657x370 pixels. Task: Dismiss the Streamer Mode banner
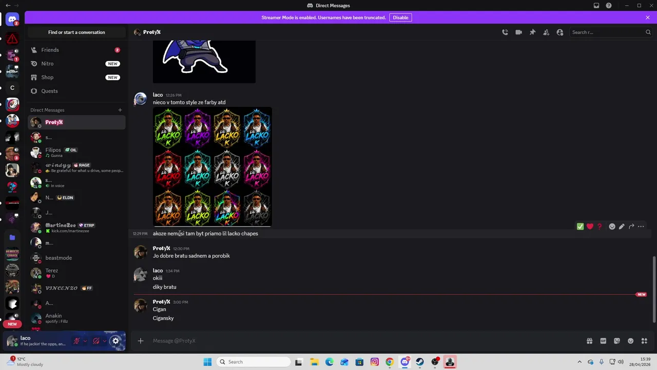click(648, 17)
